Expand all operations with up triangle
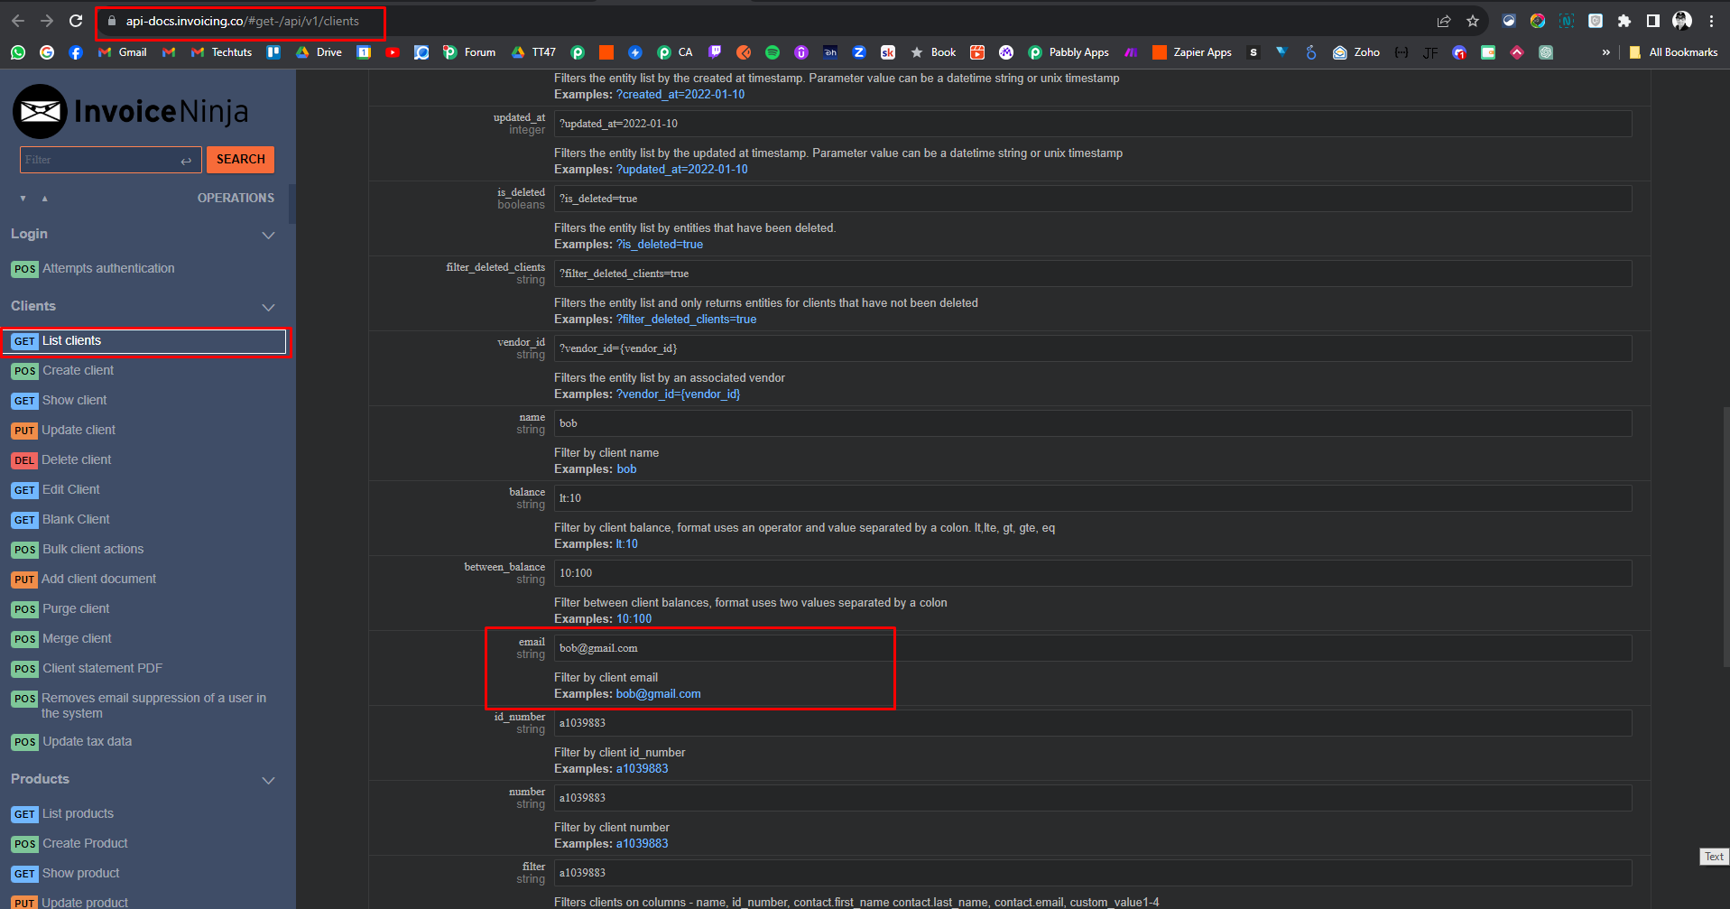Image resolution: width=1730 pixels, height=909 pixels. pyautogui.click(x=44, y=198)
